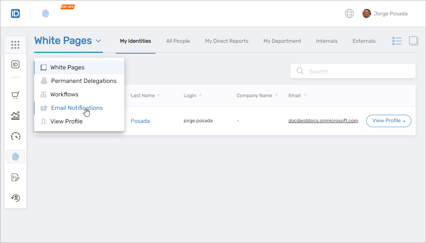Image resolution: width=426 pixels, height=243 pixels.
Task: Open the apps grid menu in sidebar
Action: [15, 45]
